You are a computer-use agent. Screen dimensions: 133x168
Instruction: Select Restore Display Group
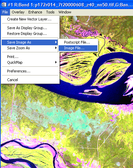[x=30, y=34]
